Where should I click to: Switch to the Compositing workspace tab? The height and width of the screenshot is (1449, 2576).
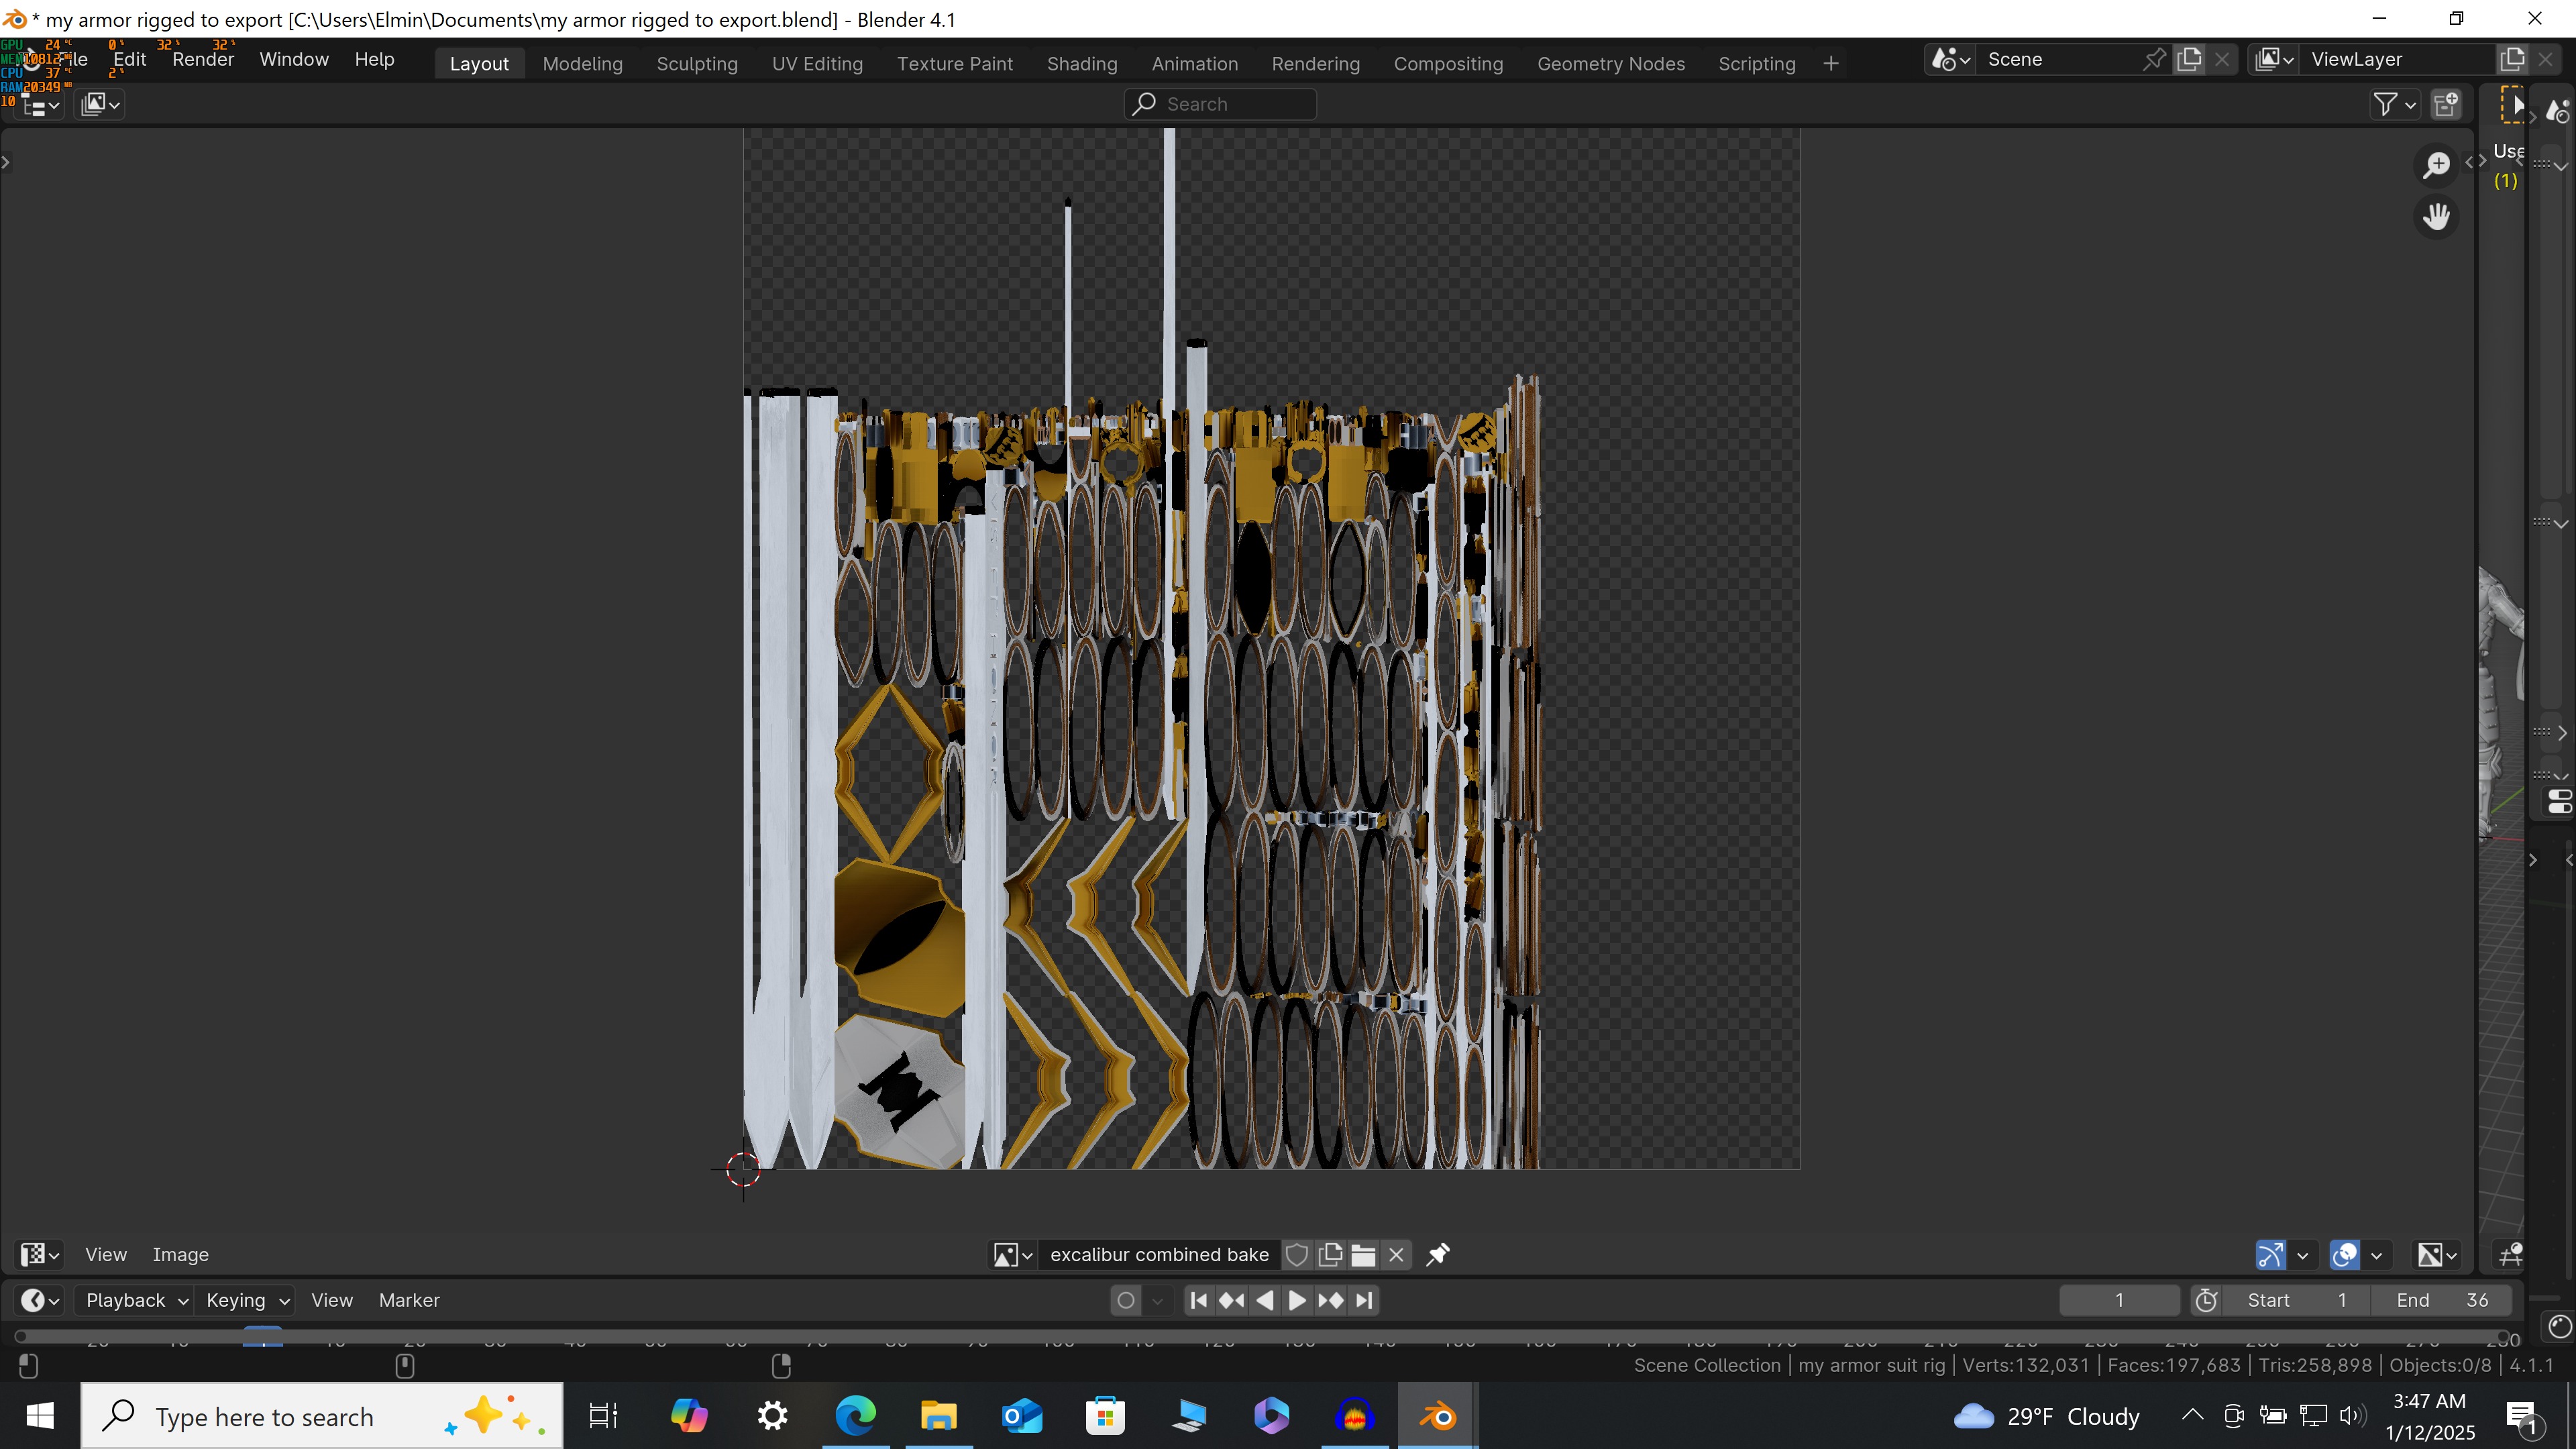[x=1448, y=63]
